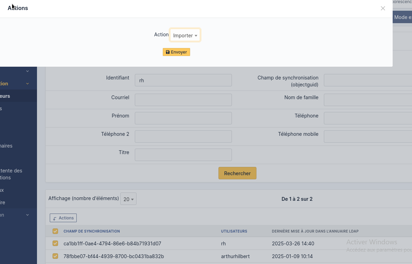Uncheck the checkbox for arthurhilbert row
This screenshot has height=264, width=412.
(x=55, y=256)
